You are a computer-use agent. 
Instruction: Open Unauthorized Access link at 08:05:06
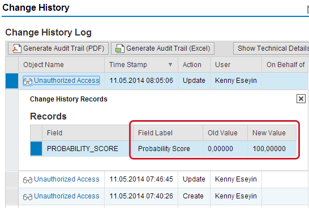[x=67, y=81]
